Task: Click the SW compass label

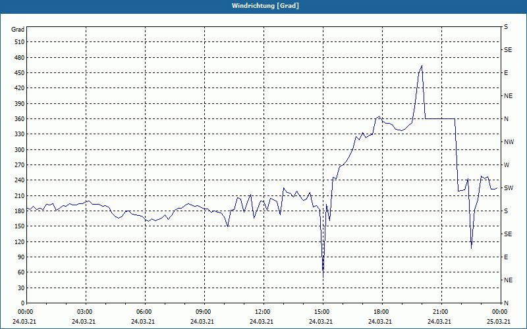Action: (x=509, y=188)
